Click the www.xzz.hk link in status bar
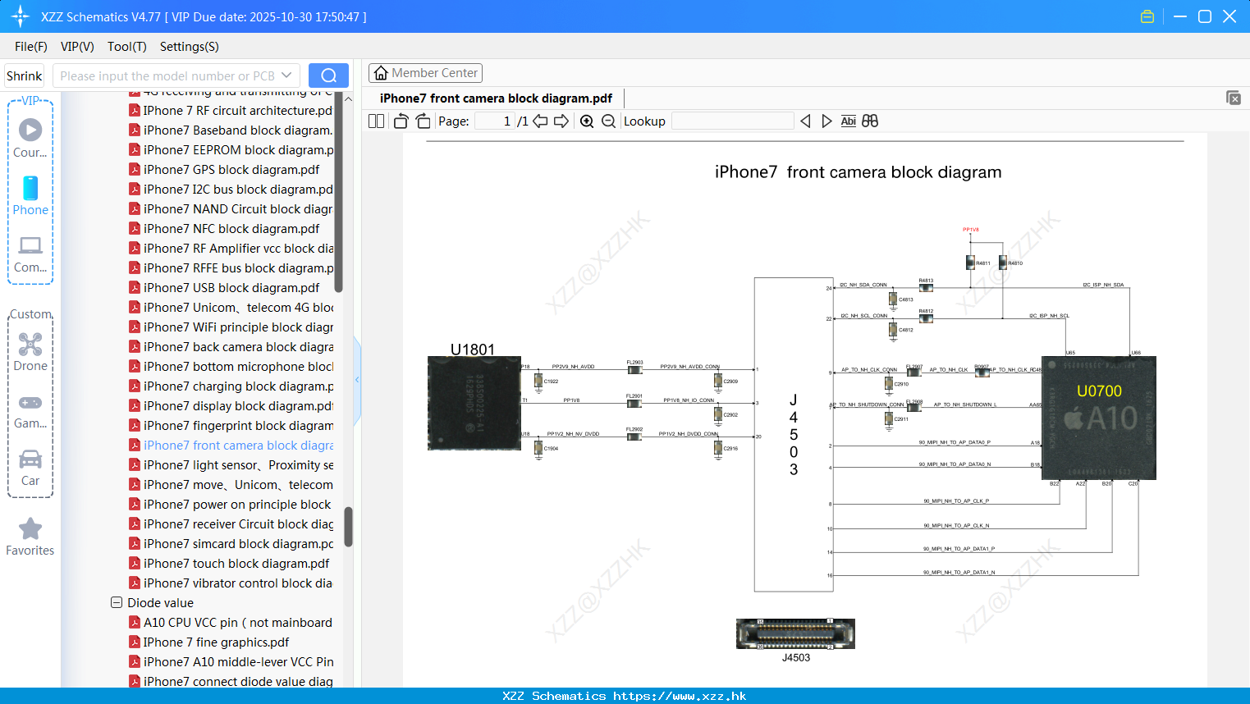Viewport: 1250px width, 704px height. pyautogui.click(x=680, y=696)
